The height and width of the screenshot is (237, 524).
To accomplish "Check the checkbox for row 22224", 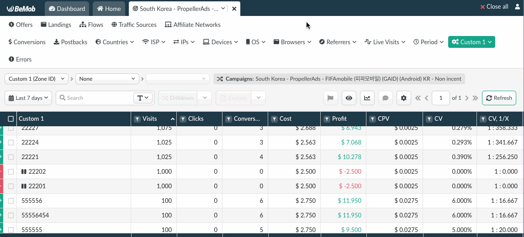I will point(11,142).
